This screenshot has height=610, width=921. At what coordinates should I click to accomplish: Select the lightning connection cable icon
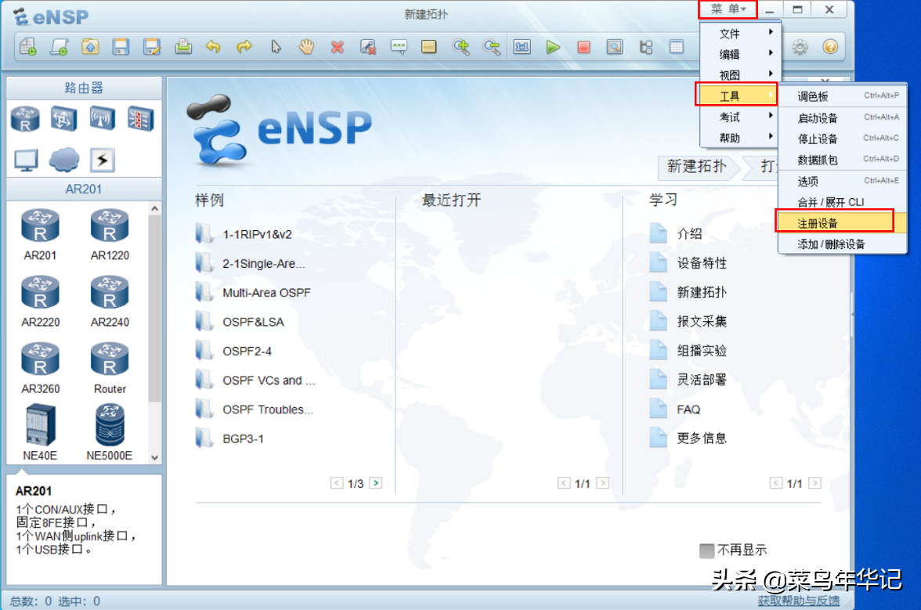[x=102, y=160]
